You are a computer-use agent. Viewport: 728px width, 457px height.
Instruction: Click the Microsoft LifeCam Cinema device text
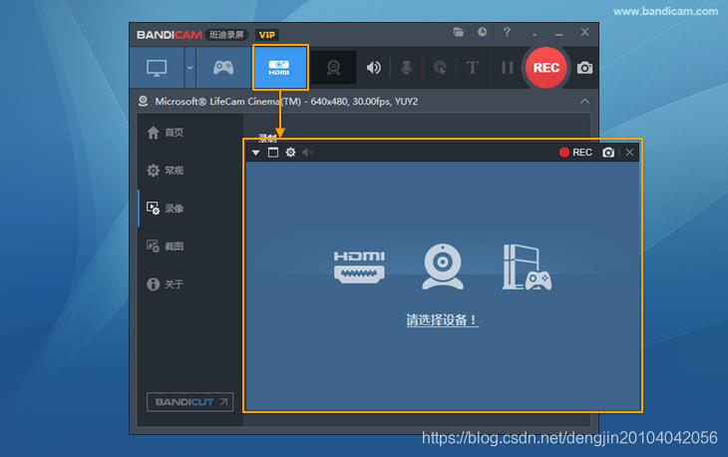tap(286, 101)
